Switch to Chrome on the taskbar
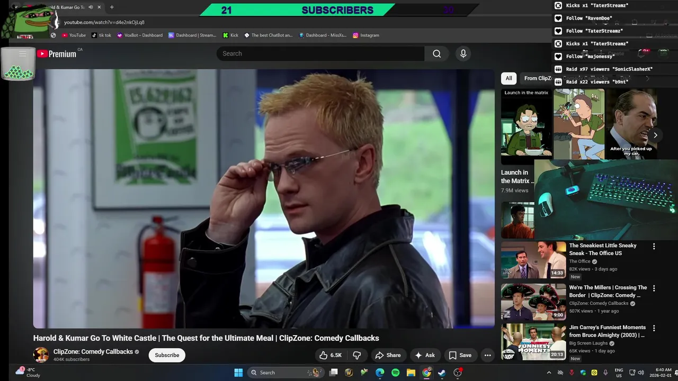The height and width of the screenshot is (381, 678). tap(426, 373)
